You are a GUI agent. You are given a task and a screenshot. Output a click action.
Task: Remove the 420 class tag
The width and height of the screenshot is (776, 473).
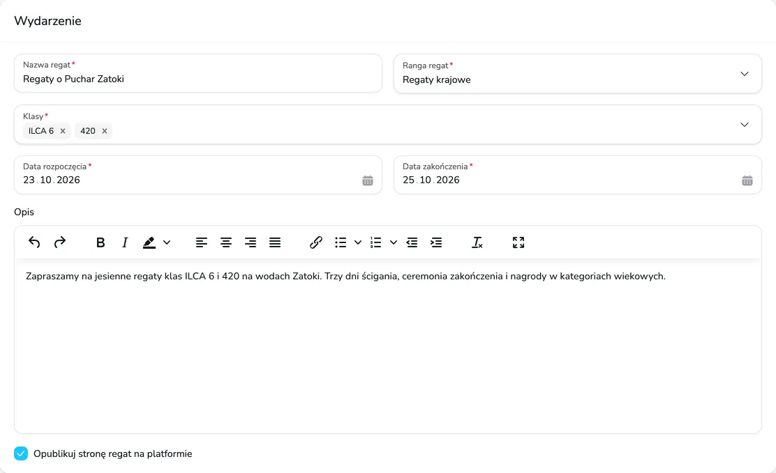105,131
